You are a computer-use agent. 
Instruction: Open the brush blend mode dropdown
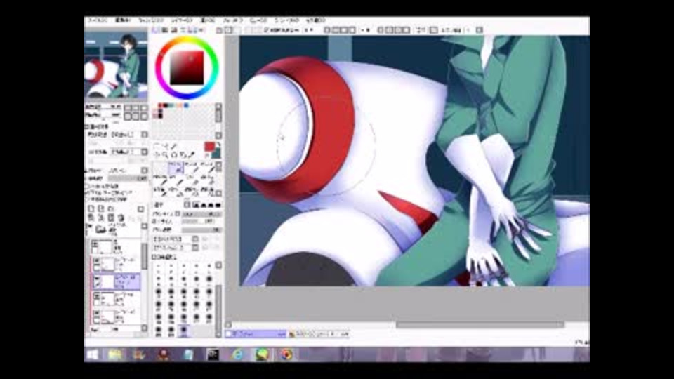point(187,205)
